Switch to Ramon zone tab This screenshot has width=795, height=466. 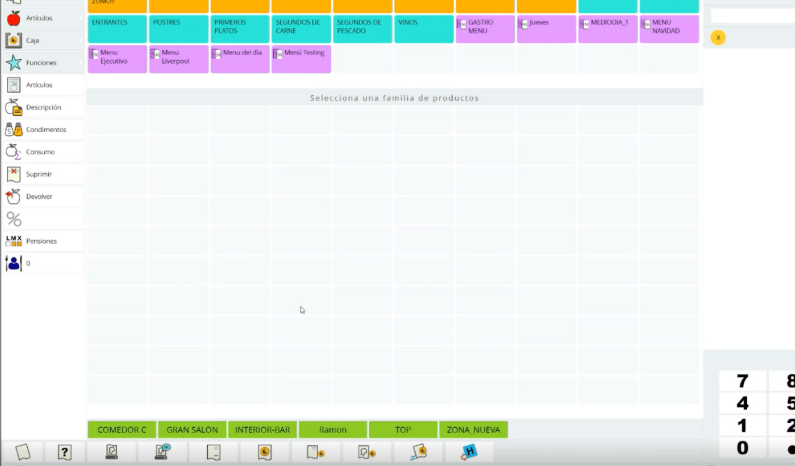pos(333,430)
